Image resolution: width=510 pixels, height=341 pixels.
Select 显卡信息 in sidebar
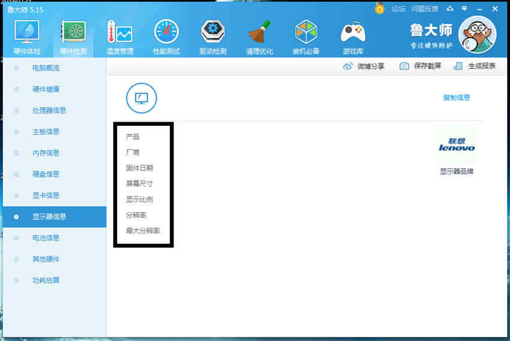(x=55, y=195)
